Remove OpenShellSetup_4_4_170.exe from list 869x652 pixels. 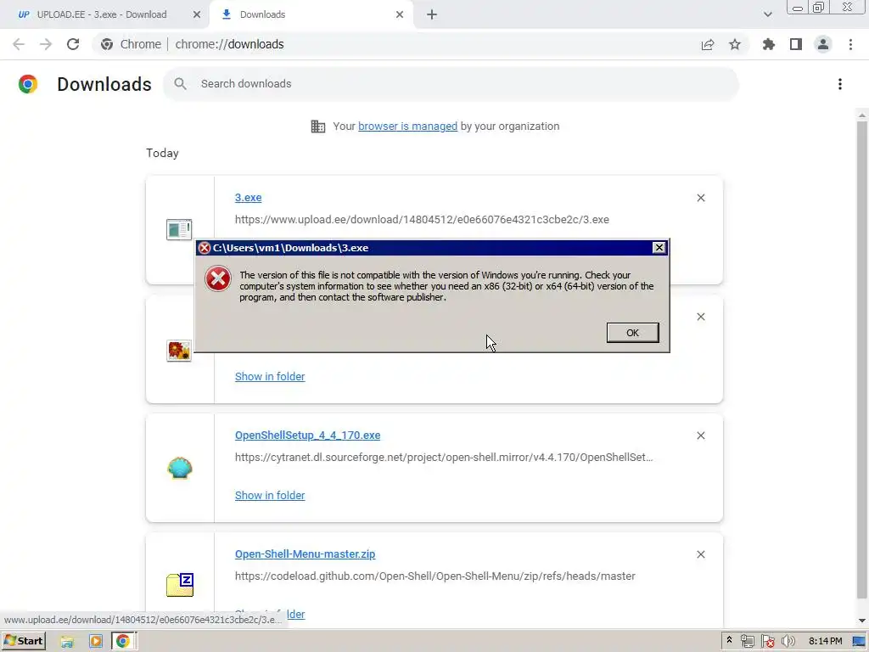pyautogui.click(x=700, y=436)
